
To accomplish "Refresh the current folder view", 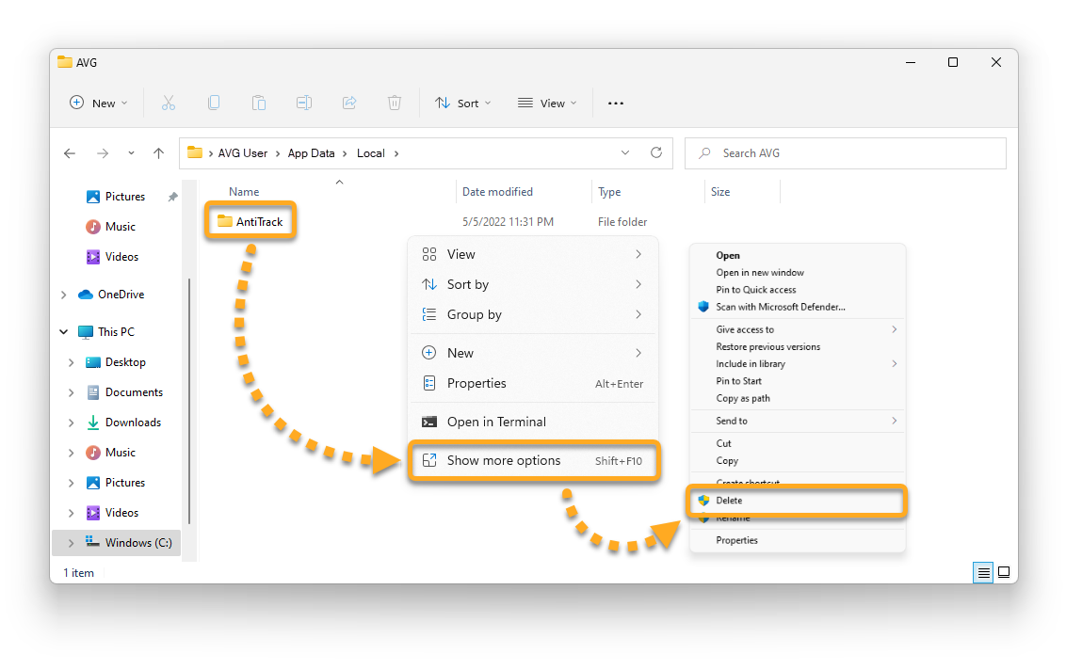I will (656, 153).
